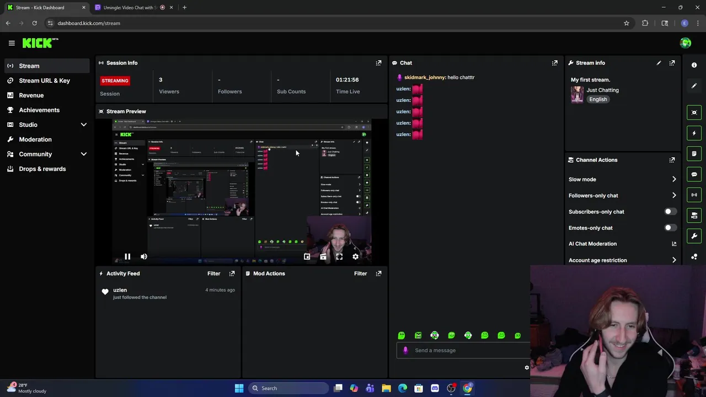Pop out the Session Info panel

tap(378, 63)
